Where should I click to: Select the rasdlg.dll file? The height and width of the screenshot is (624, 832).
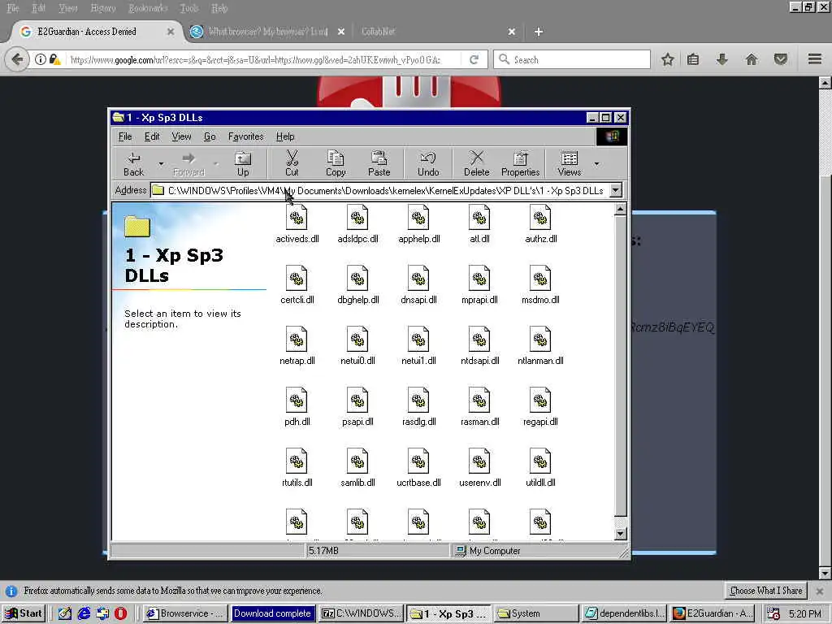click(418, 407)
